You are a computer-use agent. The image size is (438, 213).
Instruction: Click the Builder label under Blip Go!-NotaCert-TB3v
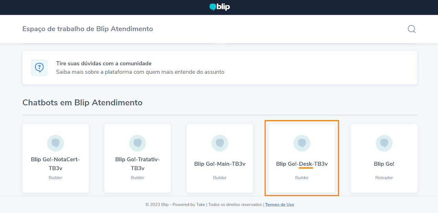55,178
